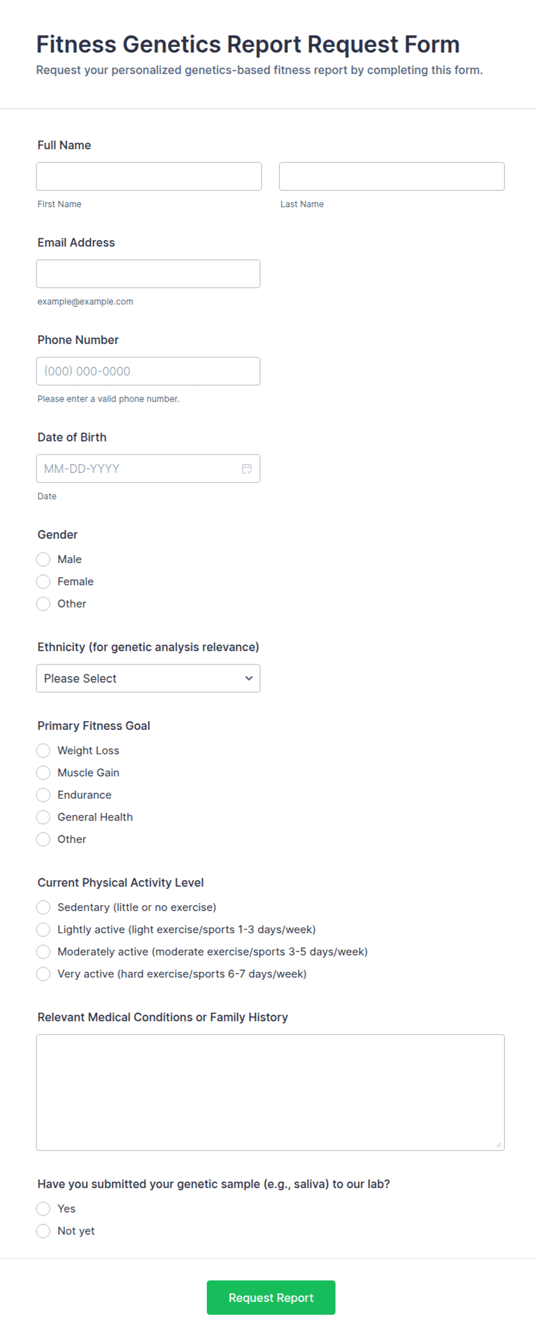Select Moderately active activity level

[43, 951]
